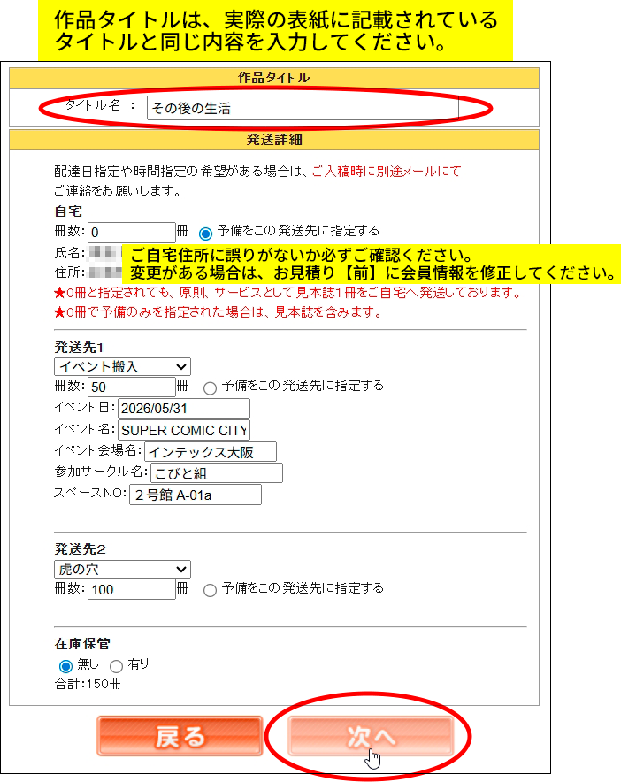Click the 次へ button

[371, 736]
